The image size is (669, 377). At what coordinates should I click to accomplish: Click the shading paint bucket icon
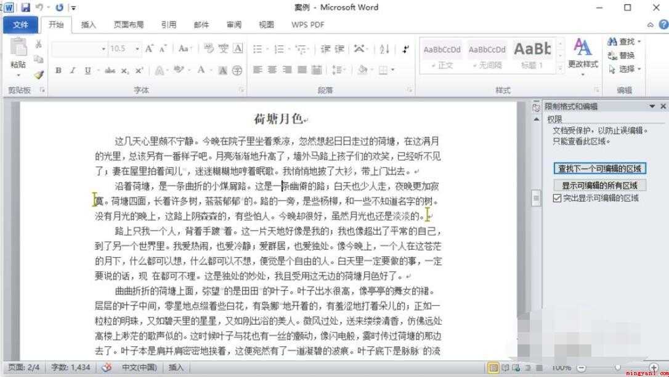[363, 69]
